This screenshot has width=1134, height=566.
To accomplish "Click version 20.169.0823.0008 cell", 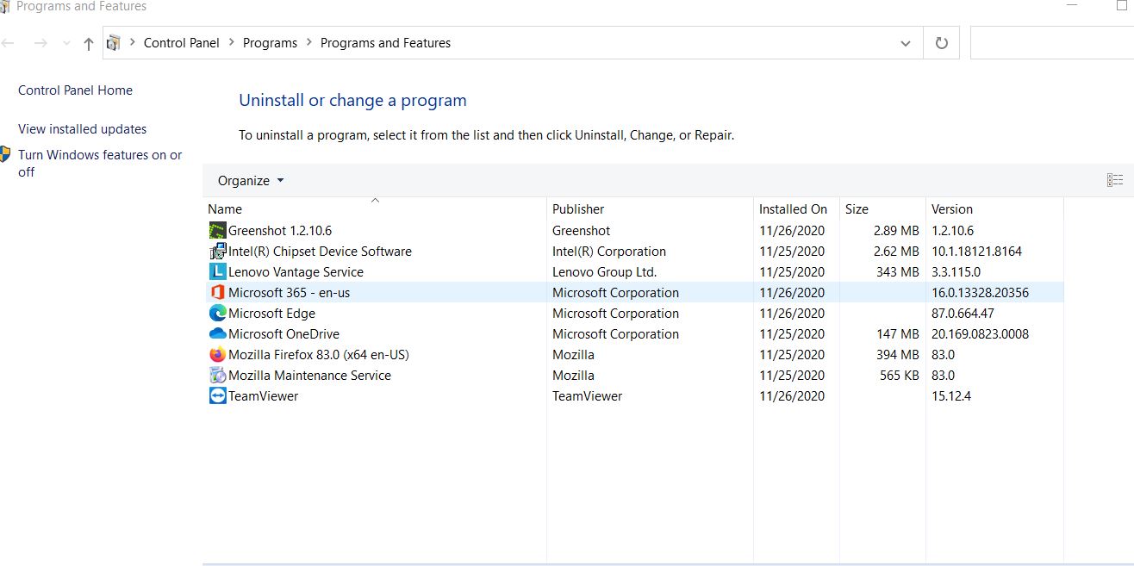I will click(980, 333).
